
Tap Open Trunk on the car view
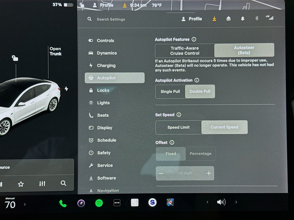[55, 51]
